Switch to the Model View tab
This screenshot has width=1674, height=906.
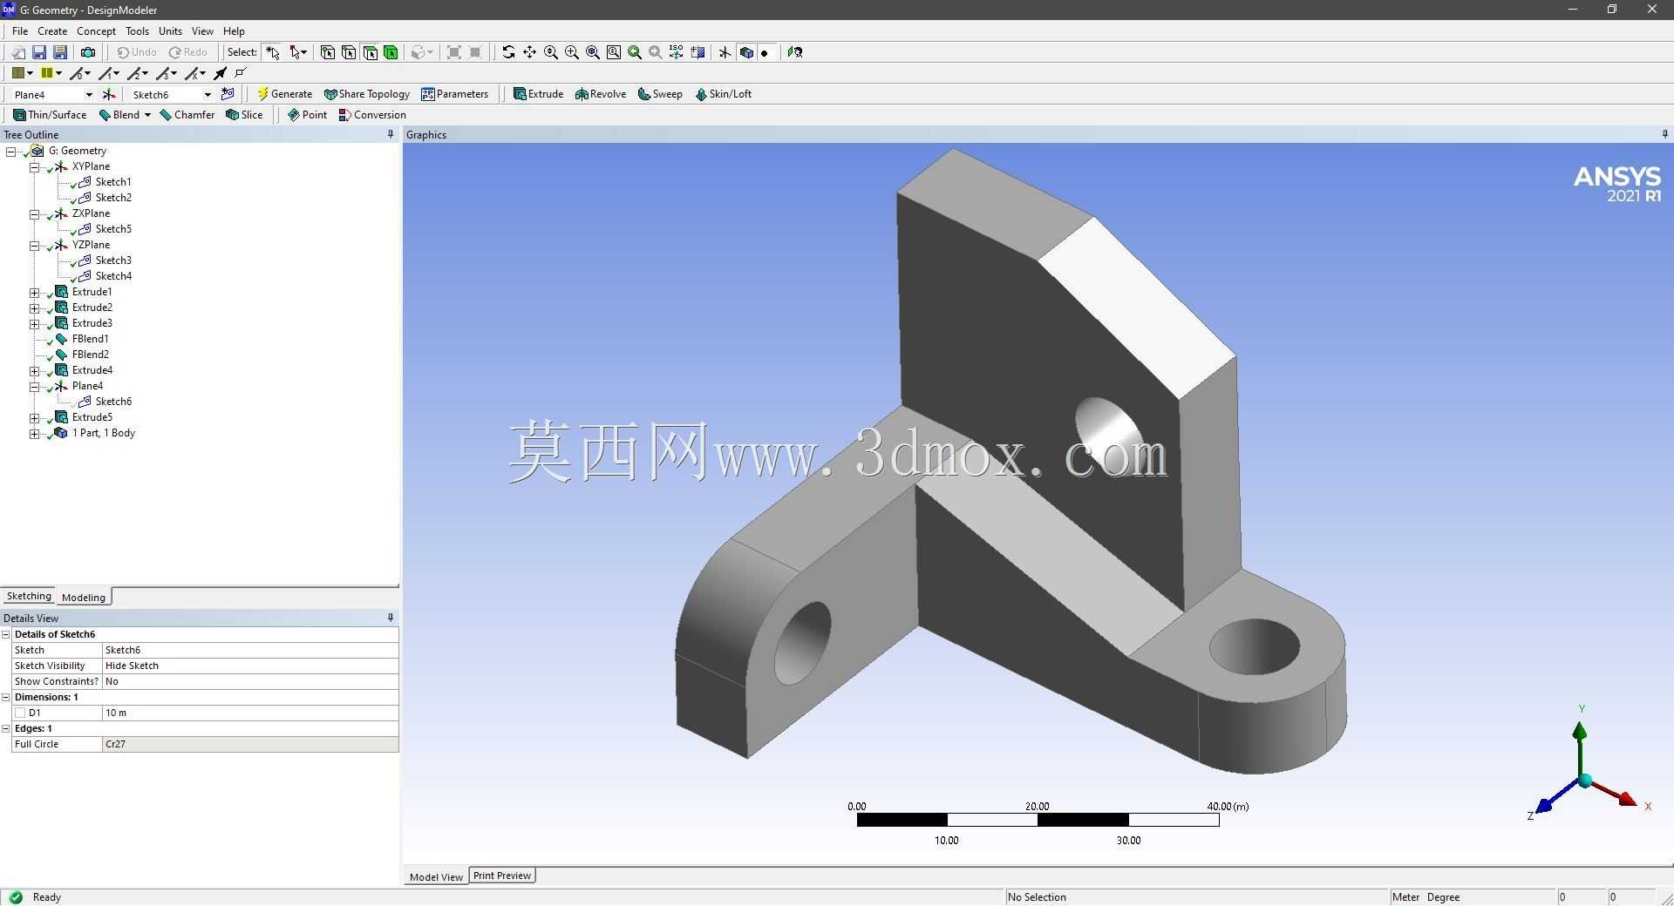[436, 876]
